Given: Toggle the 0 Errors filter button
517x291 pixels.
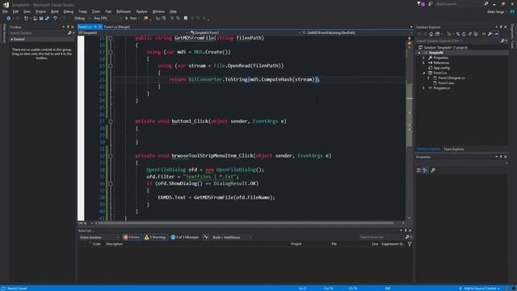Looking at the screenshot, I should tap(132, 237).
